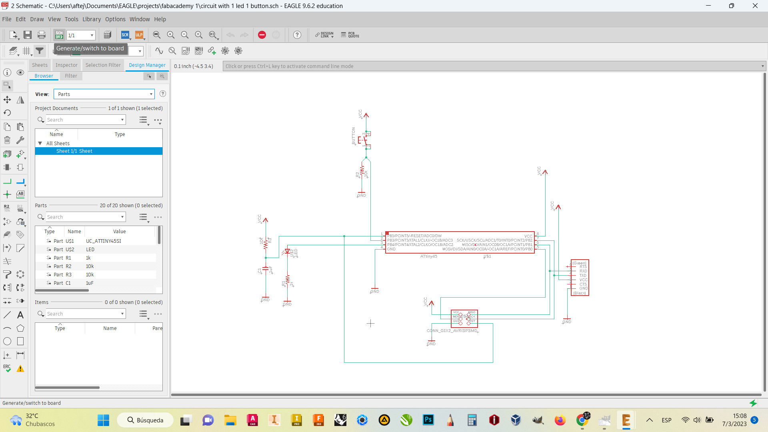This screenshot has width=768, height=432.
Task: Open Firefox from the taskbar
Action: (x=560, y=420)
